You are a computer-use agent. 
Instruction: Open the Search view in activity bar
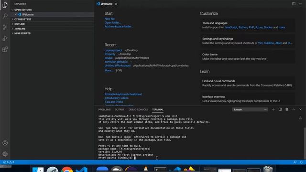[5, 16]
